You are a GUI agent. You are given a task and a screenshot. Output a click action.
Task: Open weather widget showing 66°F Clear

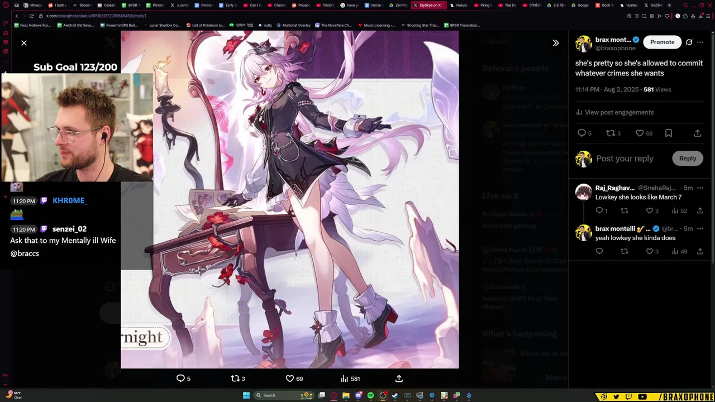[13, 395]
